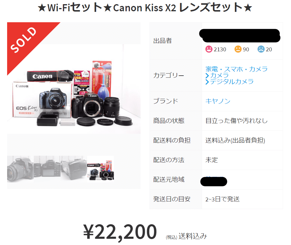Click the blue sad-face bad rating icon

click(261, 49)
